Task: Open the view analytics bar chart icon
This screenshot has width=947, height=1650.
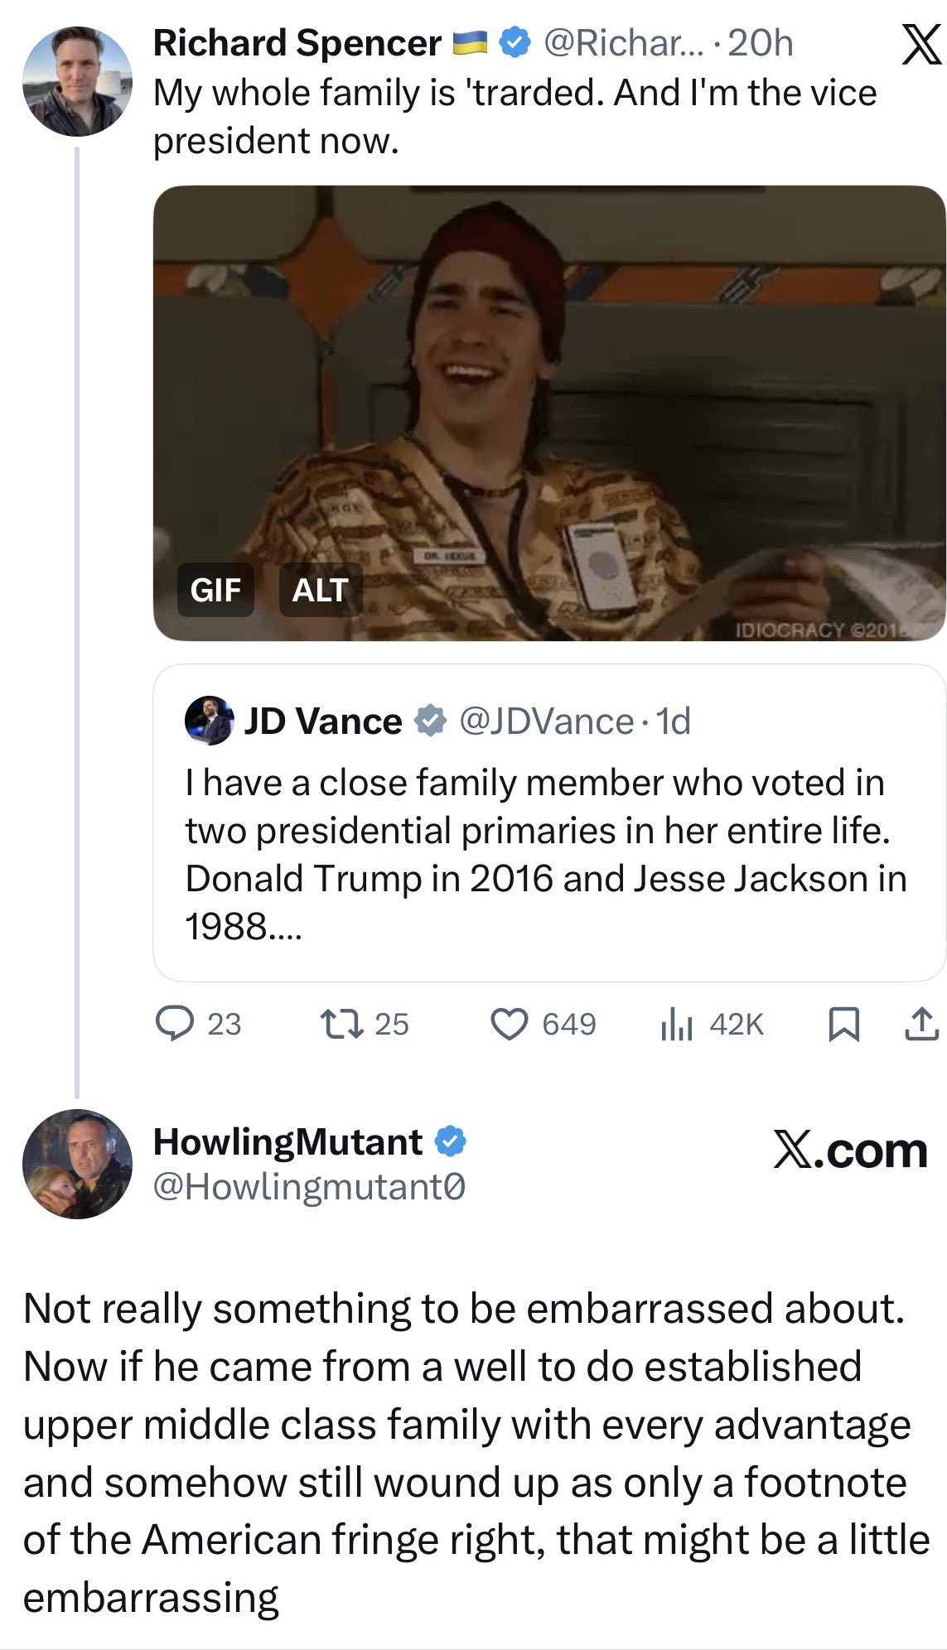Action: click(x=676, y=1025)
